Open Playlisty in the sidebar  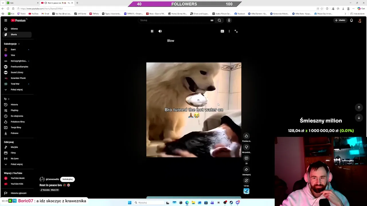tap(17, 110)
